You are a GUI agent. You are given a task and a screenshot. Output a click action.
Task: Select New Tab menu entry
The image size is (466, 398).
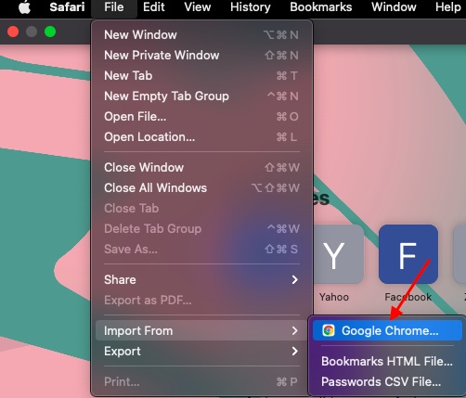[201, 76]
